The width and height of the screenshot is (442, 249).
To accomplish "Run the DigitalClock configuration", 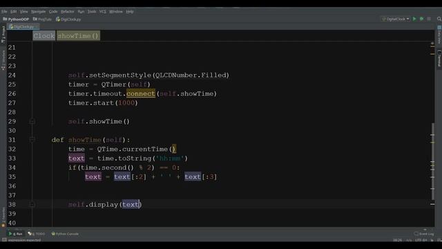I will tap(414, 19).
